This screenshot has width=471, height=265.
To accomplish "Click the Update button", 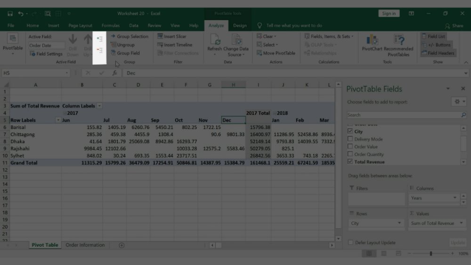I will click(x=457, y=242).
